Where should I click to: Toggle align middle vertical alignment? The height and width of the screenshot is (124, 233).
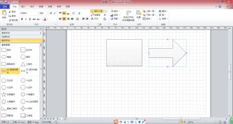coord(64,13)
